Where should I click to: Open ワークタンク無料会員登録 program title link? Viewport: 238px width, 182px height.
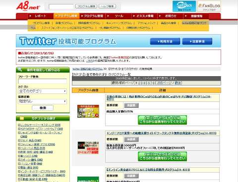(x=162, y=133)
